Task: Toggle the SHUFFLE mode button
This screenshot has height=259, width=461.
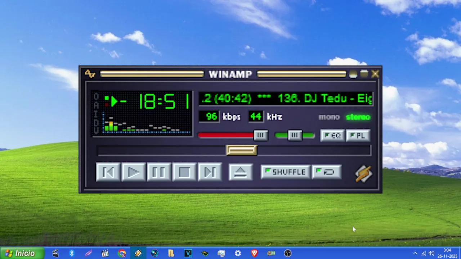Action: [285, 172]
